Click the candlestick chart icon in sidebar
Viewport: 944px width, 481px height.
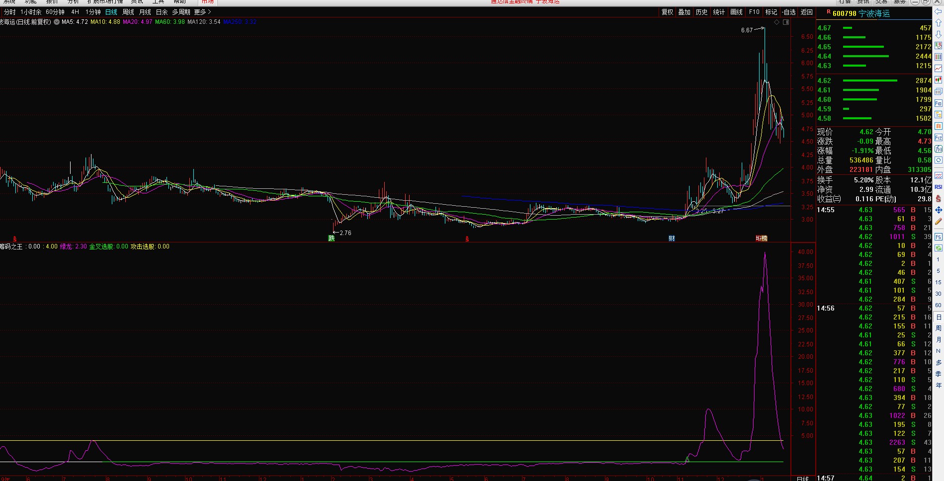(938, 80)
